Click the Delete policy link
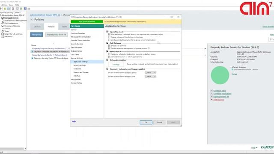Screen dimensions: 274x154 tap(218, 100)
